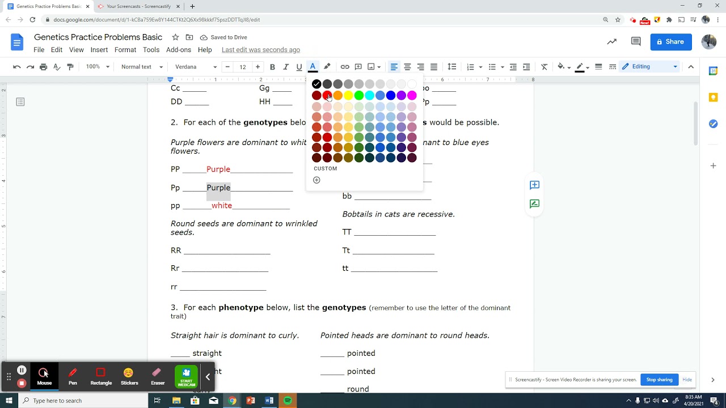726x408 pixels.
Task: Open the Insert menu
Action: pos(99,50)
